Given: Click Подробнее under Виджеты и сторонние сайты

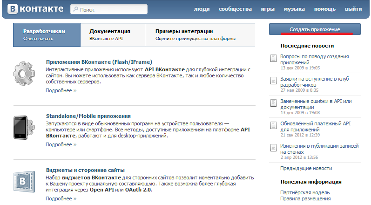Looking at the screenshot, I should (x=61, y=198).
